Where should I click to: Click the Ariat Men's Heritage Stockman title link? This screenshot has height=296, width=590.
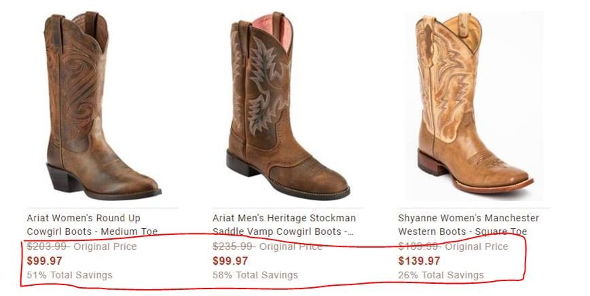[x=284, y=225]
